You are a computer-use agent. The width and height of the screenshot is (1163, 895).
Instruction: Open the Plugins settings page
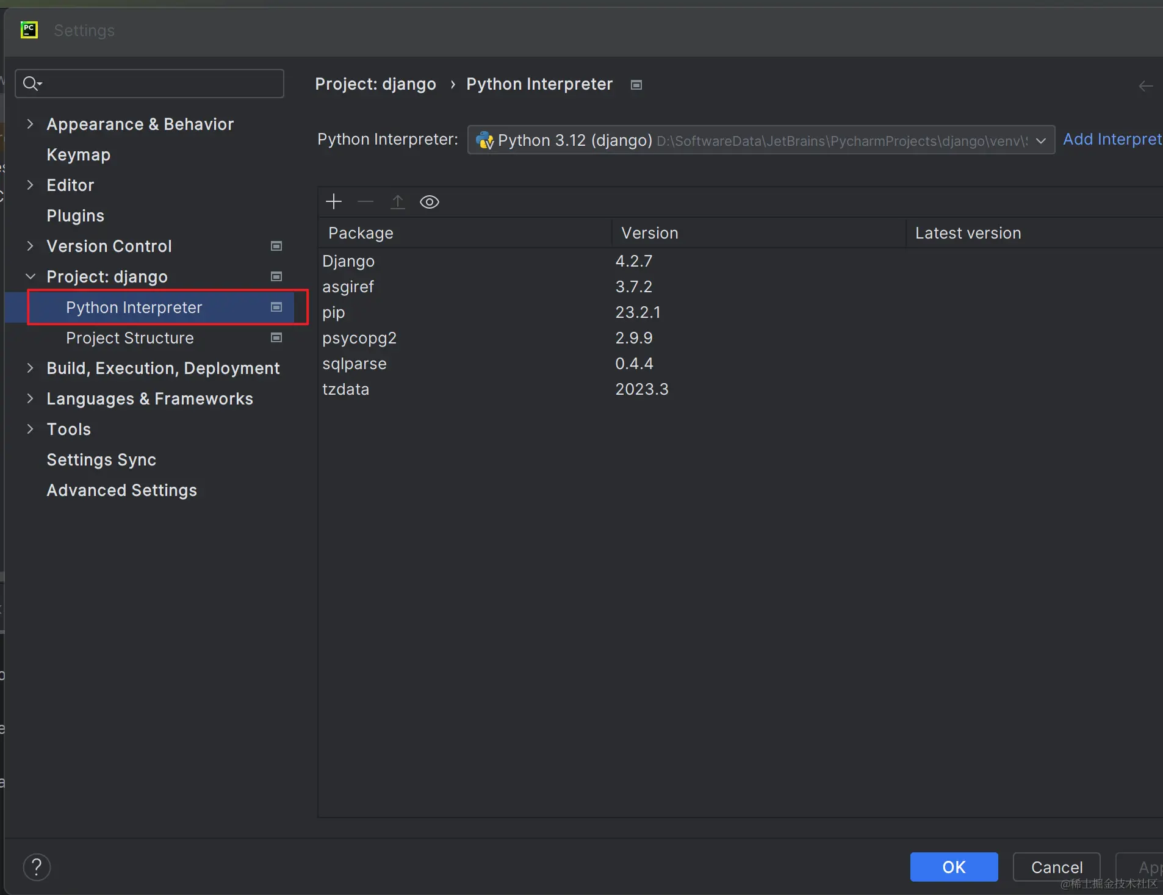76,216
